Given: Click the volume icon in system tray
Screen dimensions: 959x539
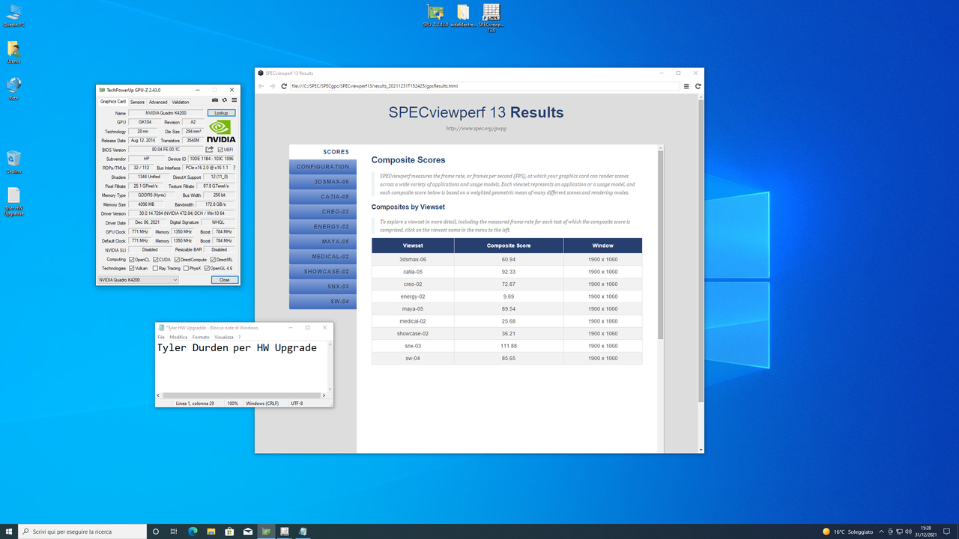Looking at the screenshot, I should tap(909, 532).
